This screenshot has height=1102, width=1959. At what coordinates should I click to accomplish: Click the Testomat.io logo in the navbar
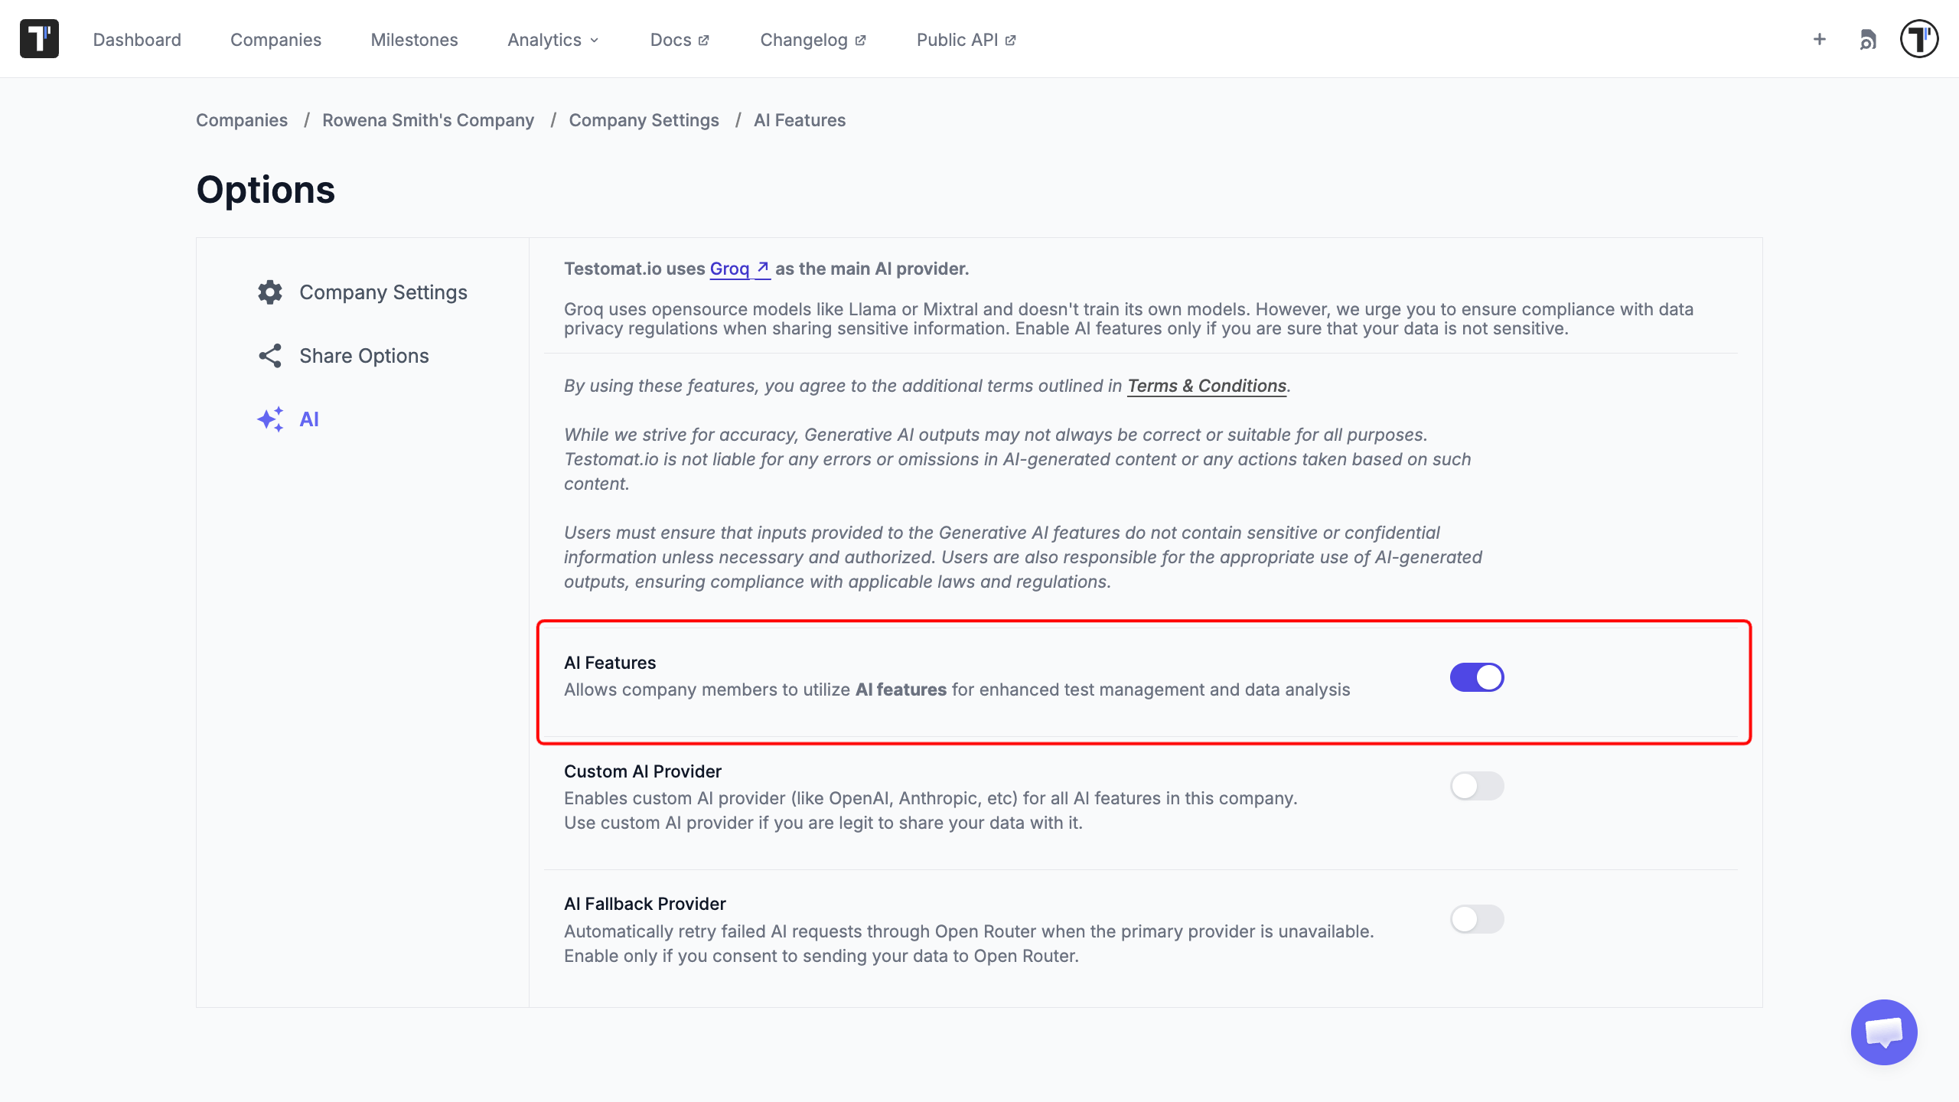(x=39, y=39)
